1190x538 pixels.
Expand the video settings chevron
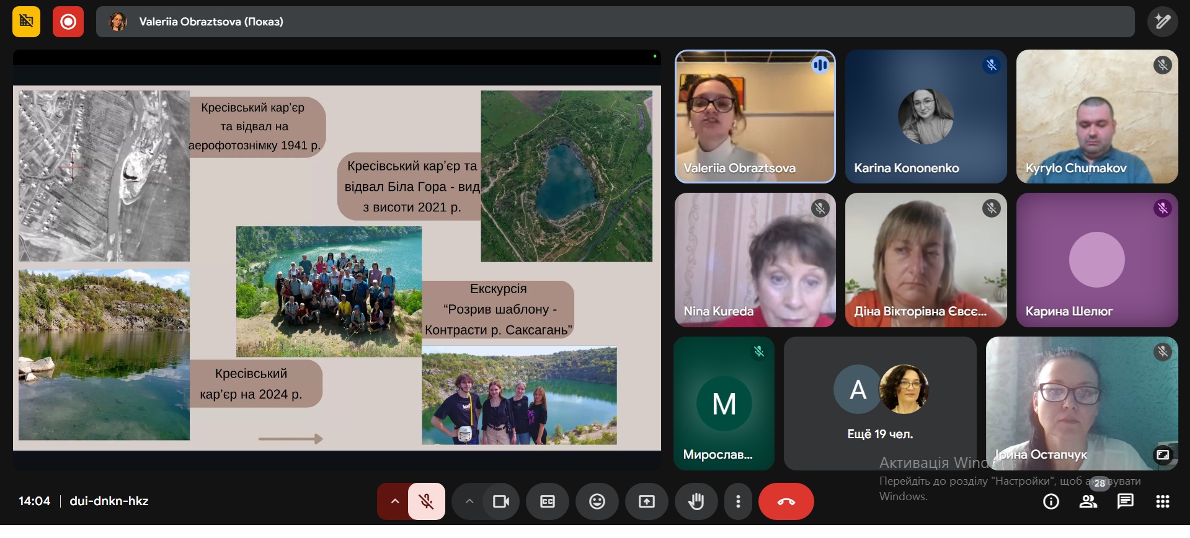pyautogui.click(x=469, y=501)
